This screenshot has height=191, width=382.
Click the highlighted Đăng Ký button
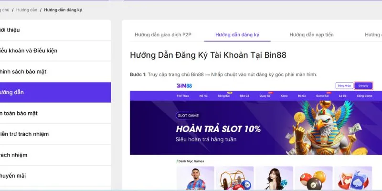[x=363, y=86]
